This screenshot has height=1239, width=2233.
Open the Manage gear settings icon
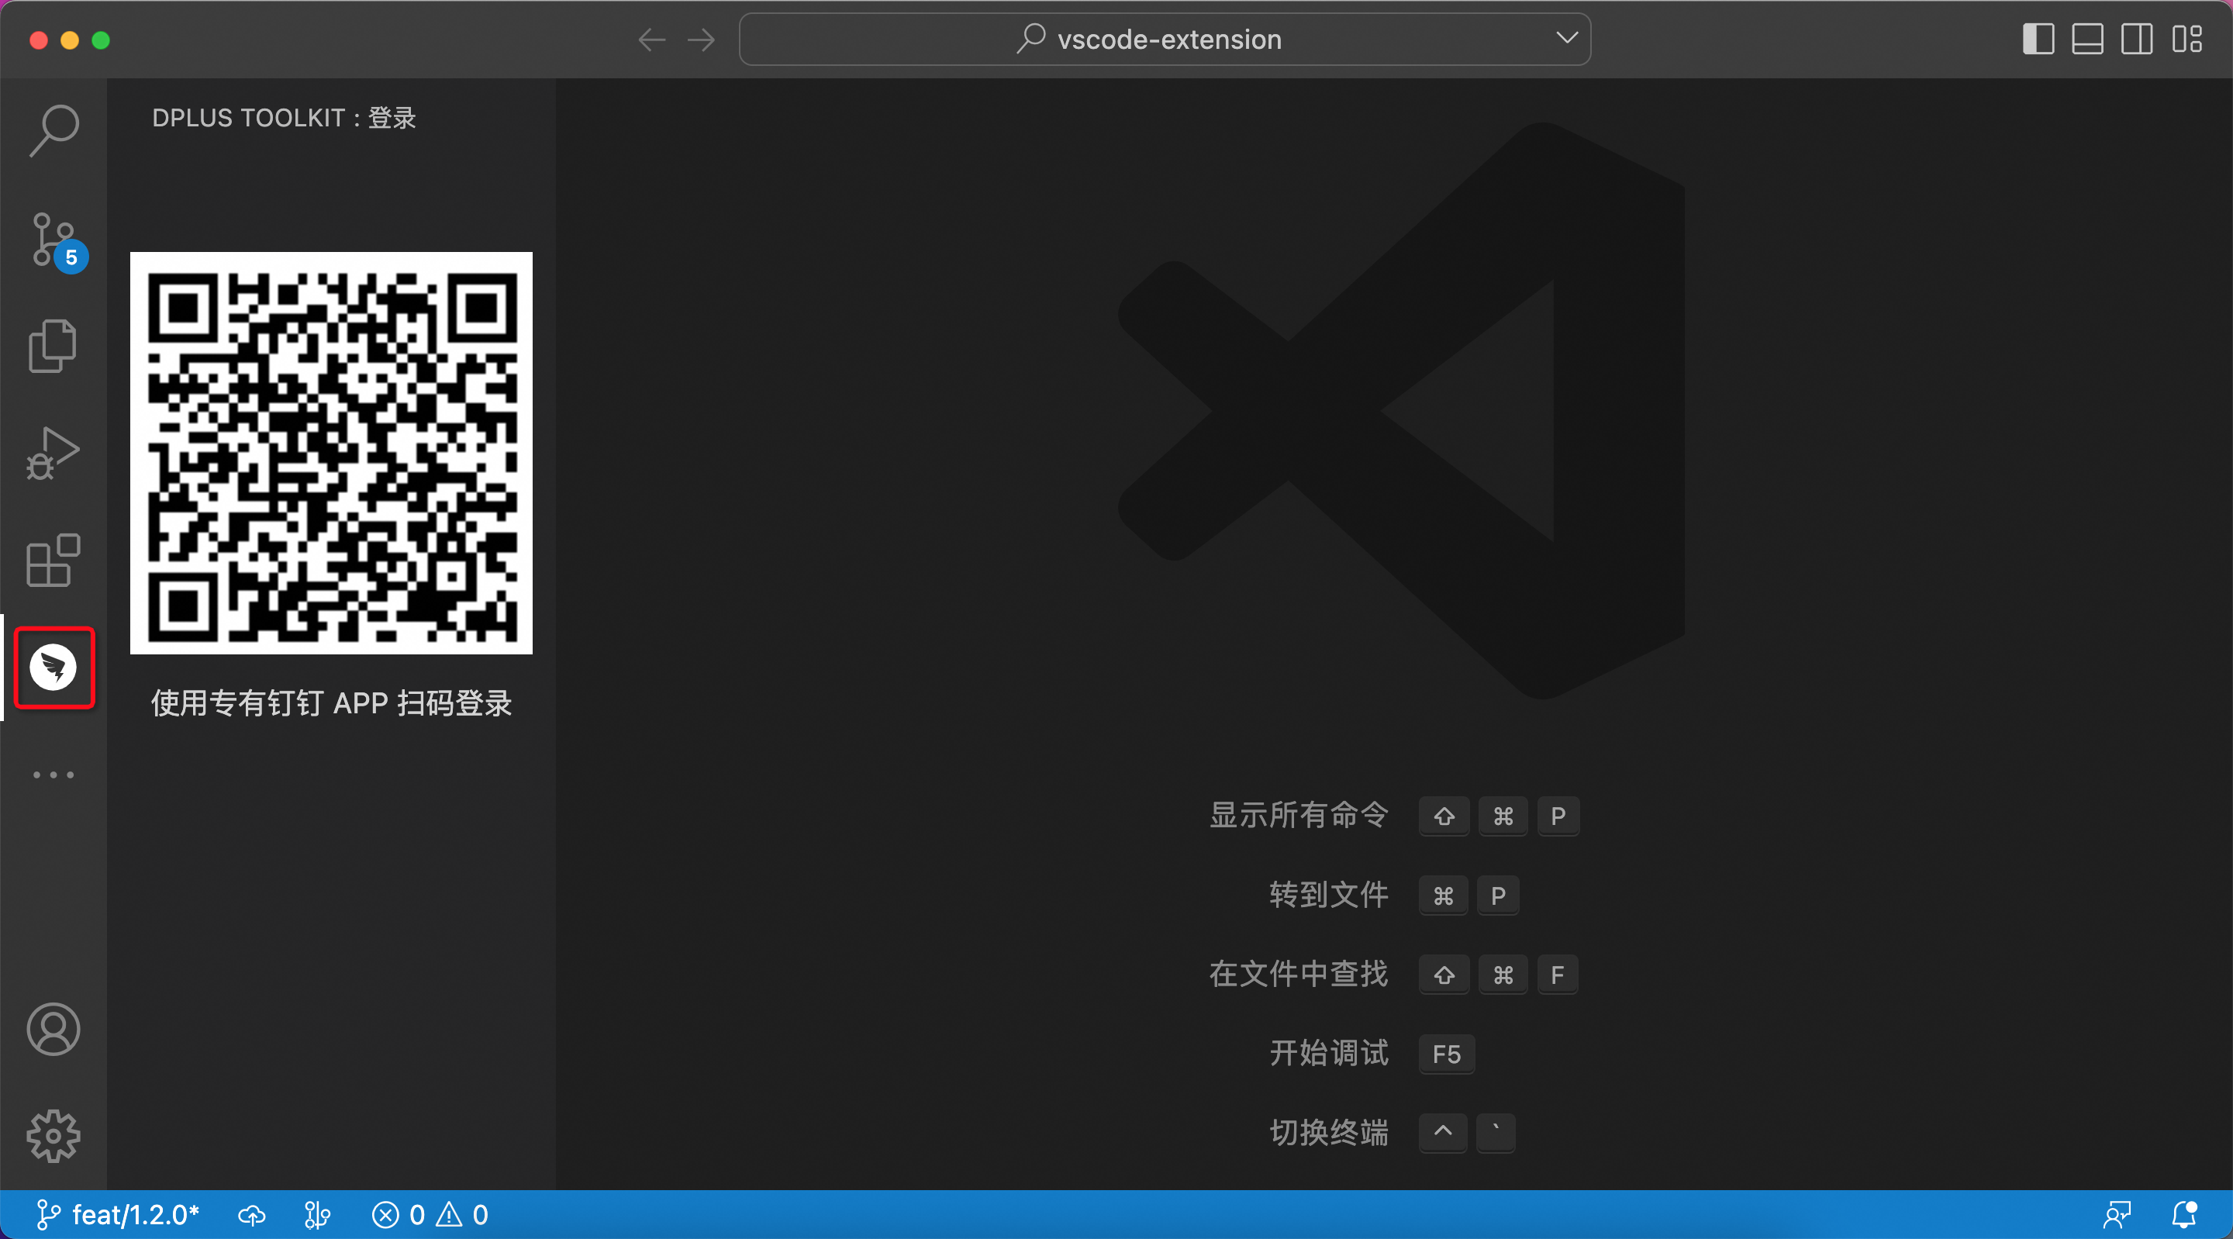coord(53,1136)
